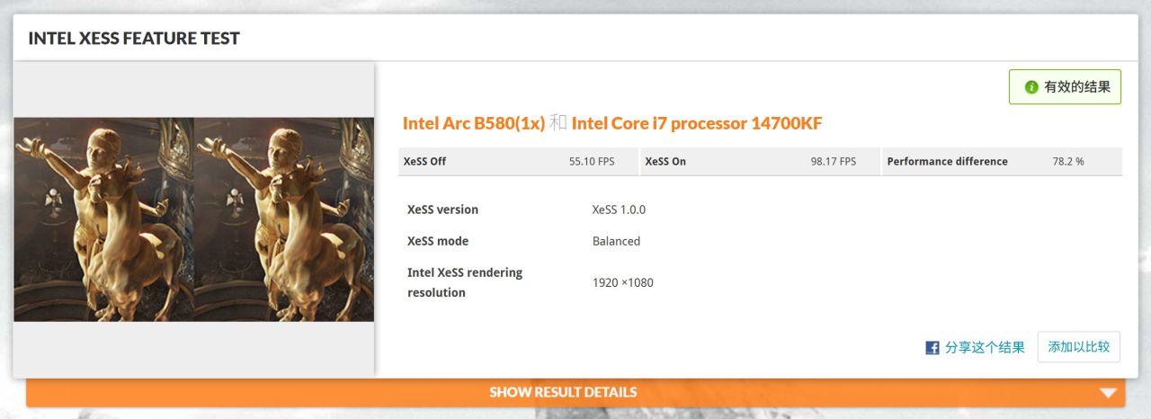The image size is (1151, 419).
Task: Open the Intel Arc B580(1x) link
Action: click(x=474, y=123)
